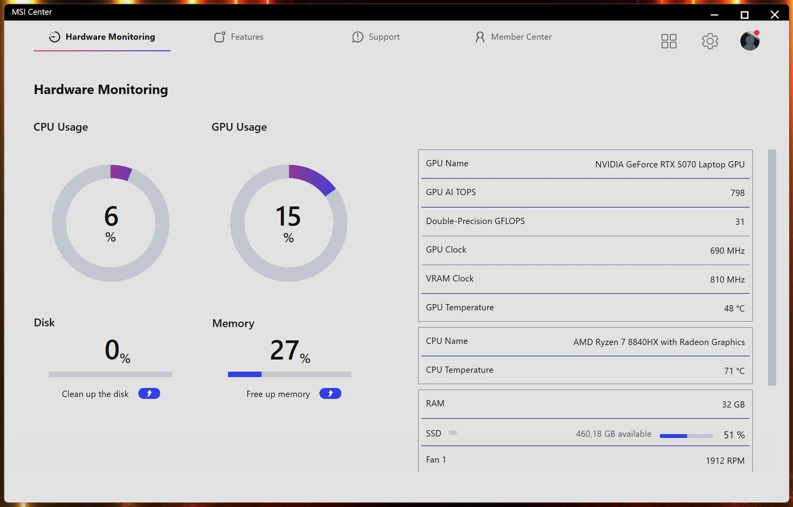Click the '460,18 GB available' SSD text
793x507 pixels.
(614, 434)
